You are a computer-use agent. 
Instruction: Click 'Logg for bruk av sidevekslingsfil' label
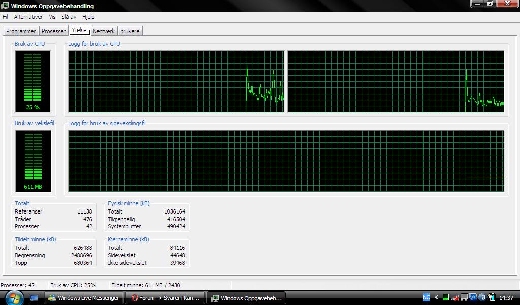107,123
